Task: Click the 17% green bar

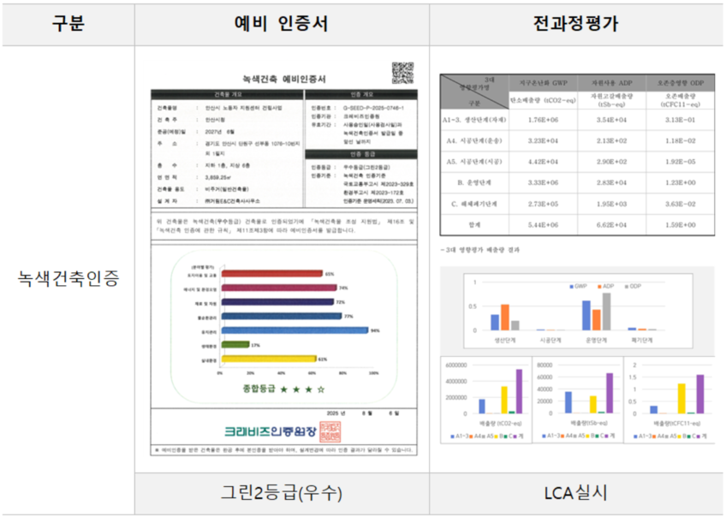Action: pos(235,344)
